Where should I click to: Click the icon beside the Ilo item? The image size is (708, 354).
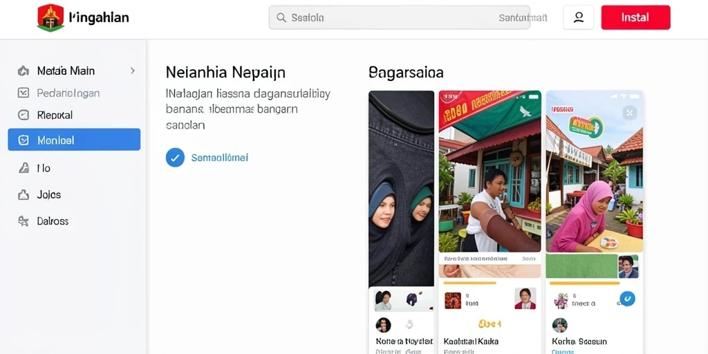pos(23,169)
